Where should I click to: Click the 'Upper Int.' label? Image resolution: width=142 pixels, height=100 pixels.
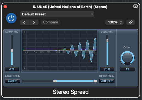(107, 32)
